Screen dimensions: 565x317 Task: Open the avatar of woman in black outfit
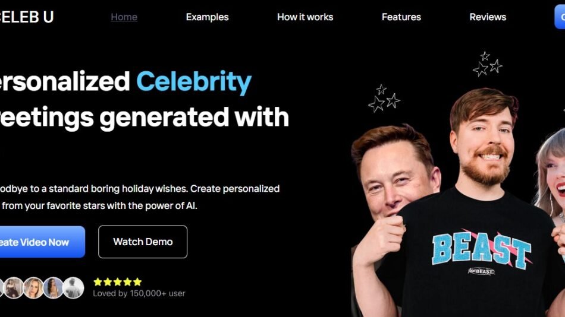(x=14, y=288)
